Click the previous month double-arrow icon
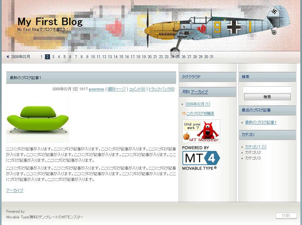 (x=8, y=57)
